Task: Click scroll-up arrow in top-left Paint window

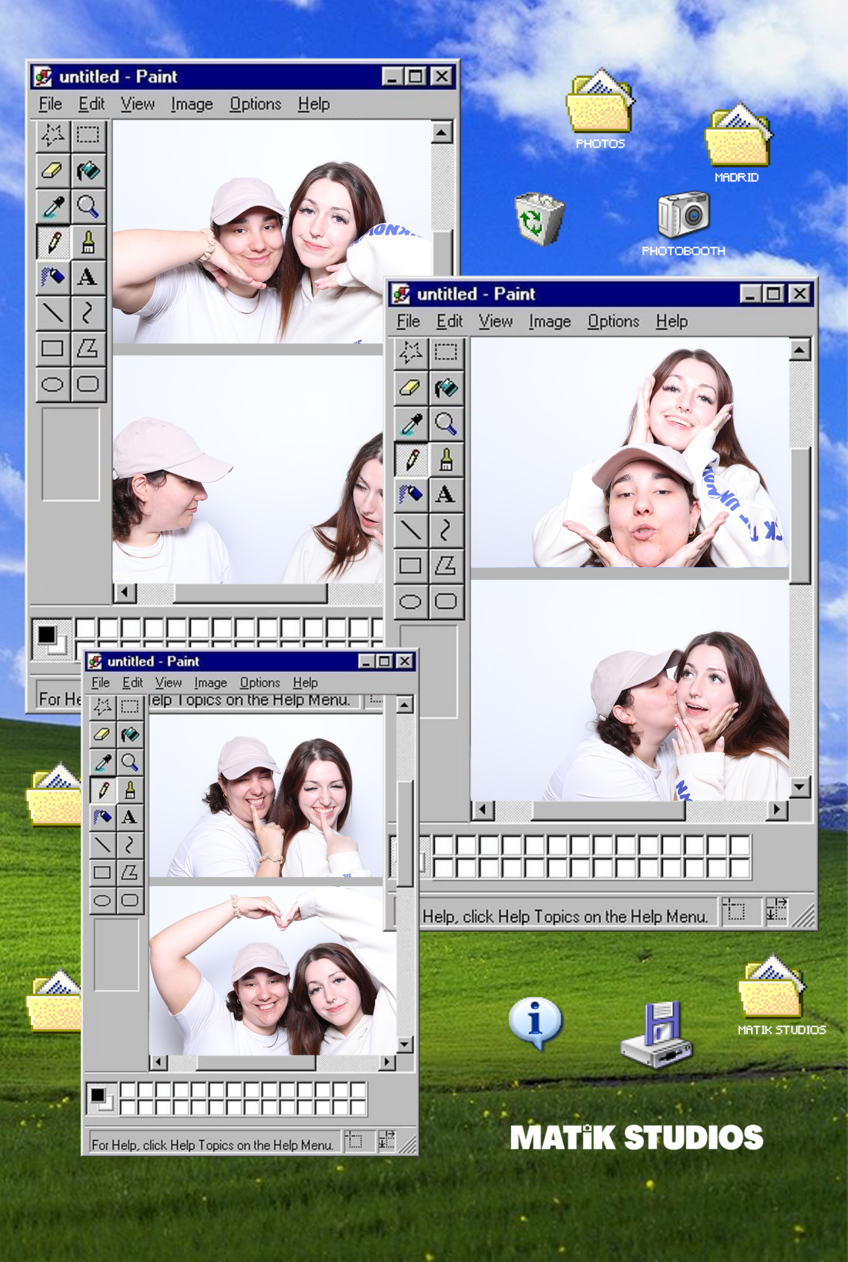Action: point(441,132)
